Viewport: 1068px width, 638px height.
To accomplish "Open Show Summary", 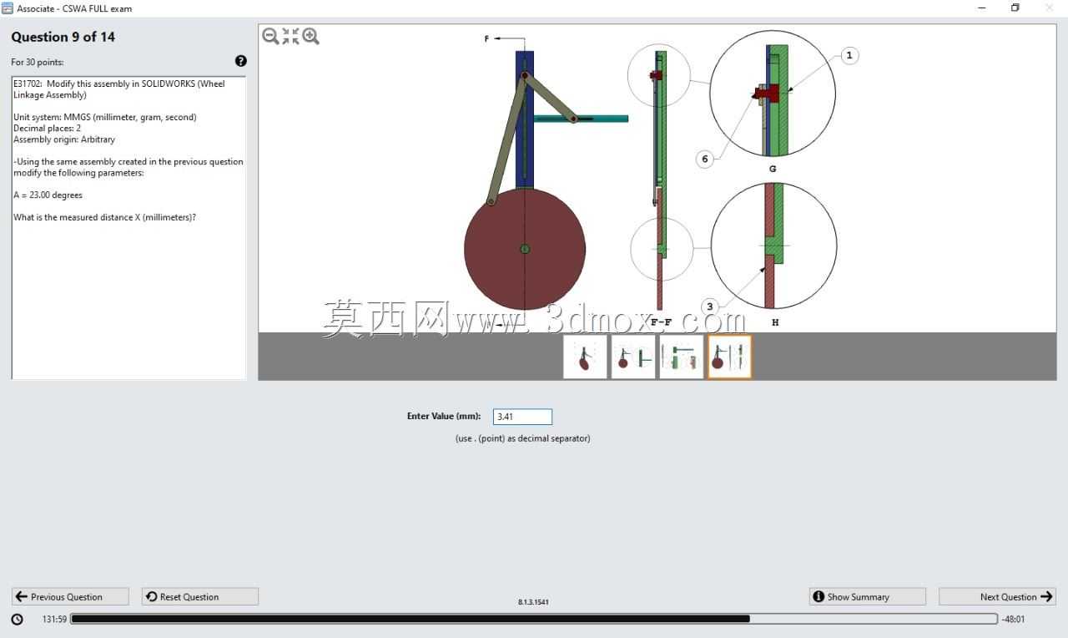I will tap(867, 596).
